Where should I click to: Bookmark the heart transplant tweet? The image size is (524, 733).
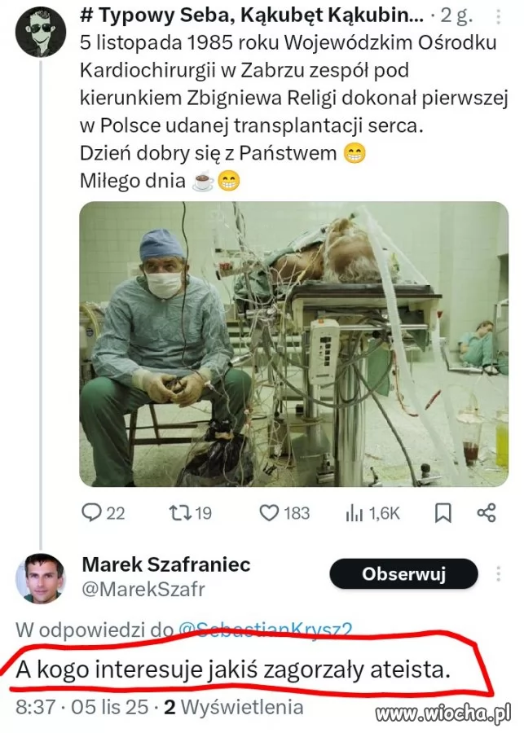tap(443, 512)
